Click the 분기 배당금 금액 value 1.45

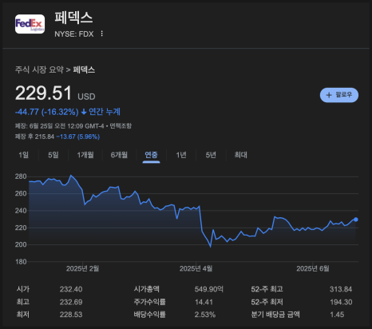[x=337, y=315]
